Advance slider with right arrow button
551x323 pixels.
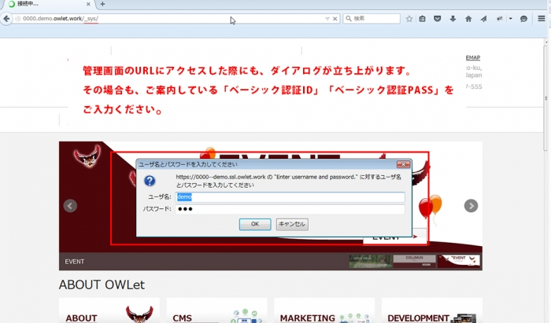coord(471,206)
